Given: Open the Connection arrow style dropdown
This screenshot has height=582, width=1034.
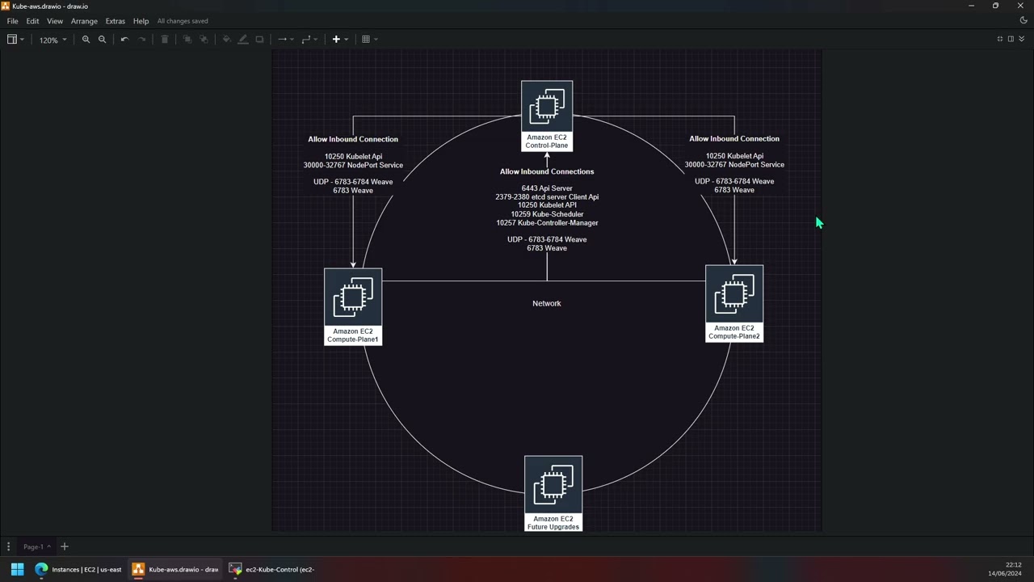Looking at the screenshot, I should tap(286, 39).
